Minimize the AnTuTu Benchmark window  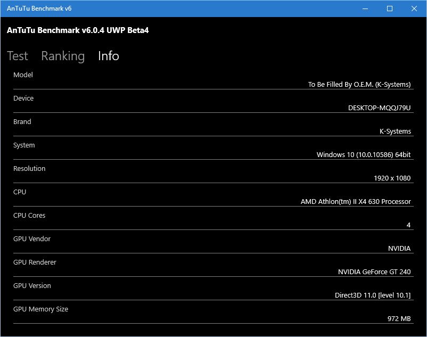tap(365, 9)
